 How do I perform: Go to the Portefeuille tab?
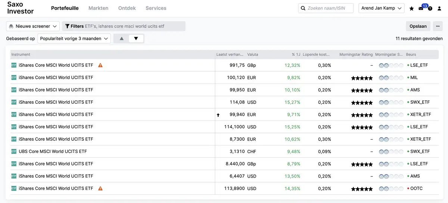[x=65, y=8]
